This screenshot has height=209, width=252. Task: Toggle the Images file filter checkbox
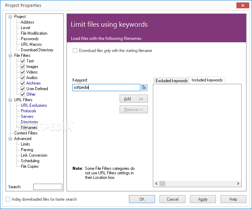[23, 67]
